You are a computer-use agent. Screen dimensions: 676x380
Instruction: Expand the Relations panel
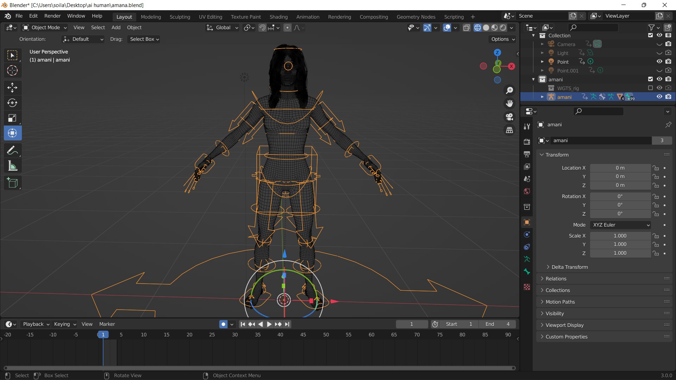604,279
